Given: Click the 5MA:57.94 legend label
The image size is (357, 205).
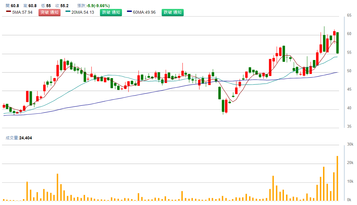Looking at the screenshot, I should (x=22, y=12).
